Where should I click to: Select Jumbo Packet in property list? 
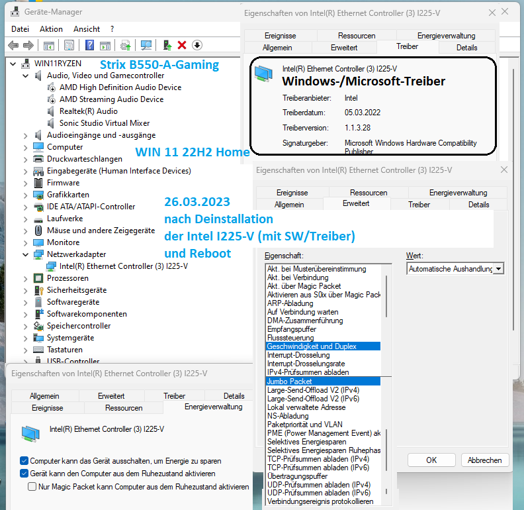click(323, 381)
